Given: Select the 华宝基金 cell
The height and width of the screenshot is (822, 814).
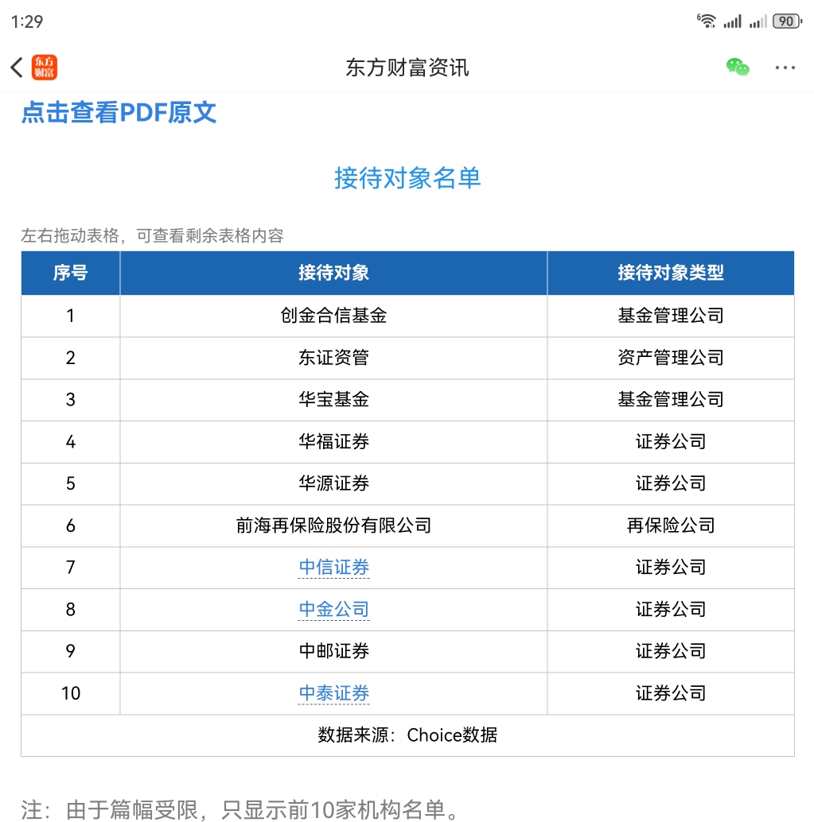Looking at the screenshot, I should (333, 399).
